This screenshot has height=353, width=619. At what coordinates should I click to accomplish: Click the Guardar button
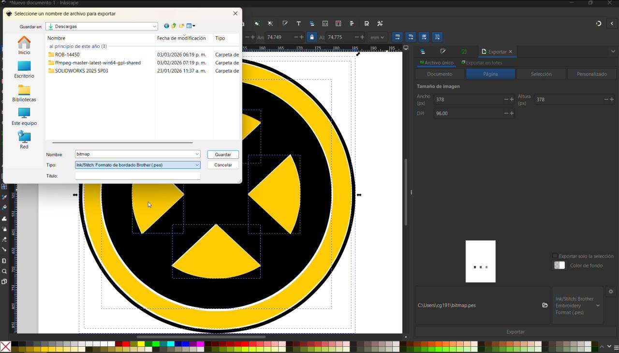point(223,155)
